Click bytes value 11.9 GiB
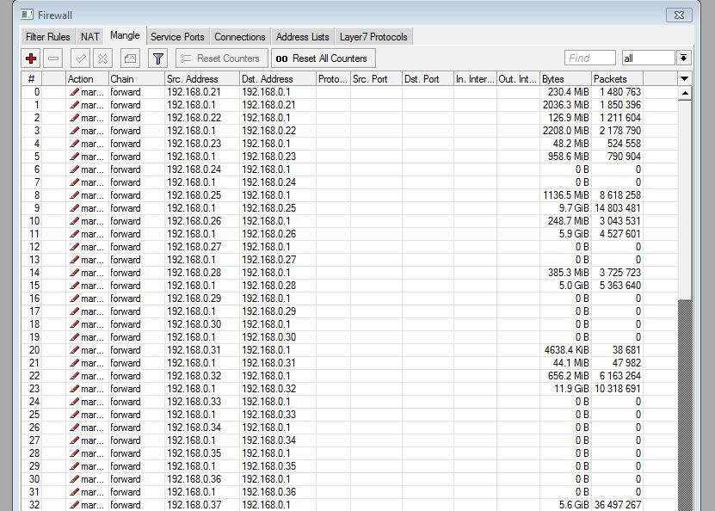The height and width of the screenshot is (511, 715). (571, 389)
